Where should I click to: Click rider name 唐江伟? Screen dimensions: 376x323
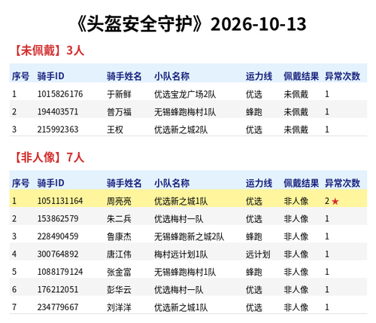click(x=119, y=254)
